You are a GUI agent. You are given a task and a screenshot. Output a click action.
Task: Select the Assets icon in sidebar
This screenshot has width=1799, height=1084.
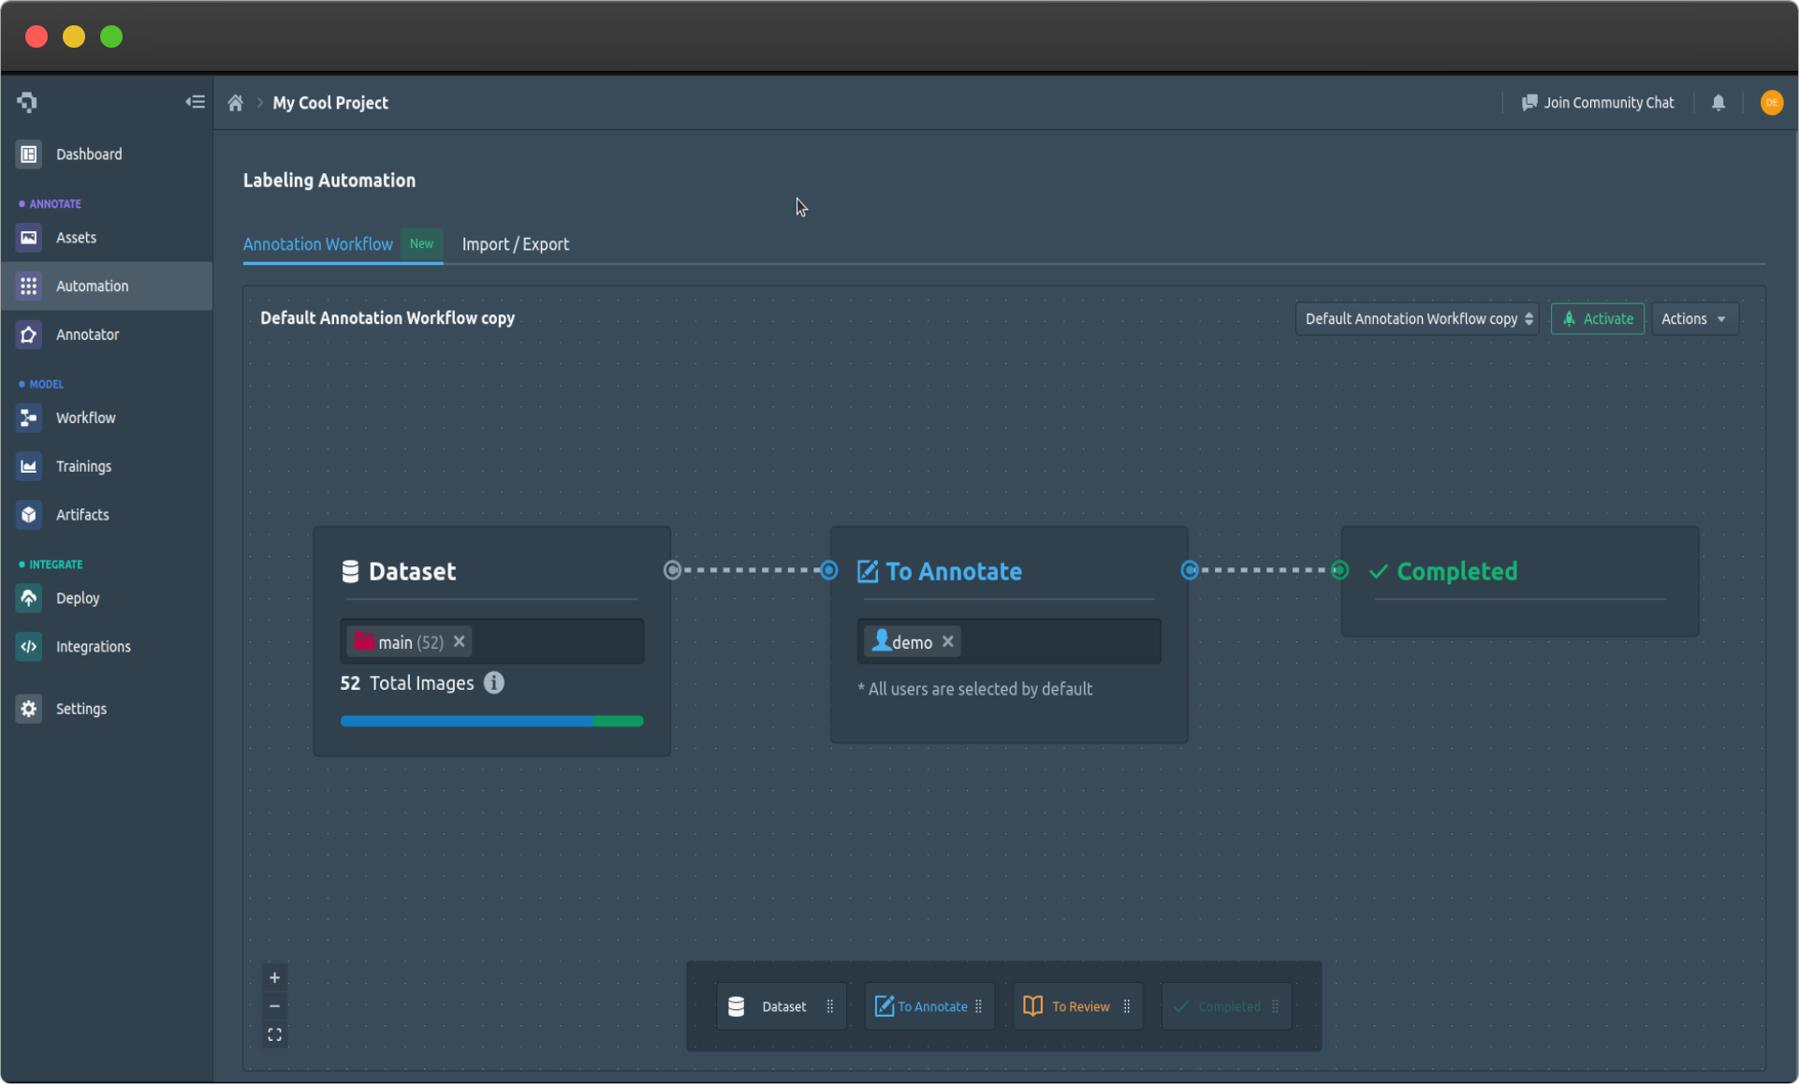point(28,237)
